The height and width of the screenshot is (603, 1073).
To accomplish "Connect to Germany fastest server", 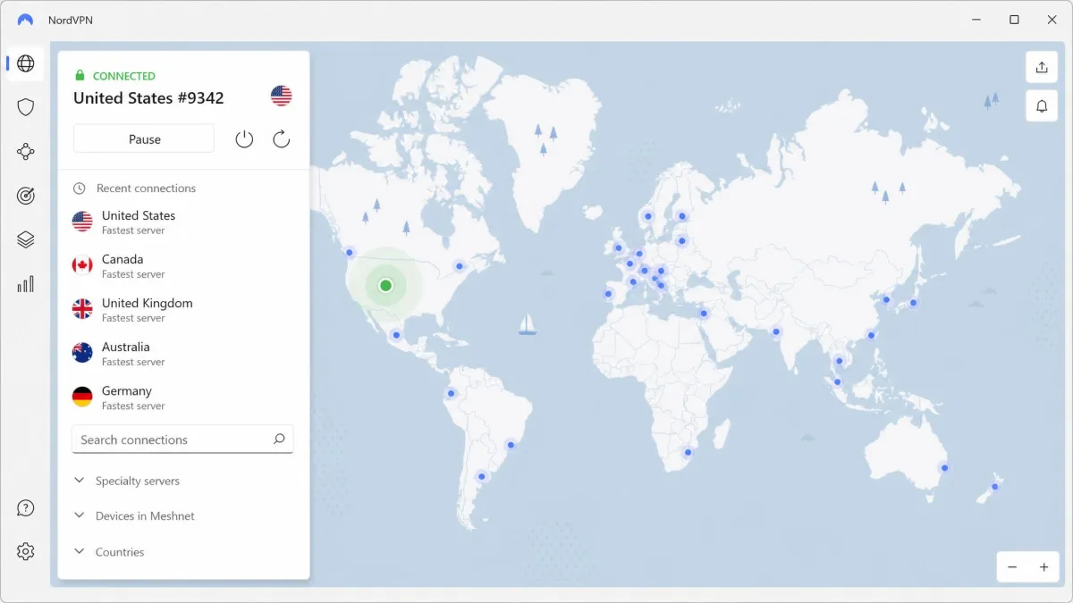I will (x=183, y=397).
